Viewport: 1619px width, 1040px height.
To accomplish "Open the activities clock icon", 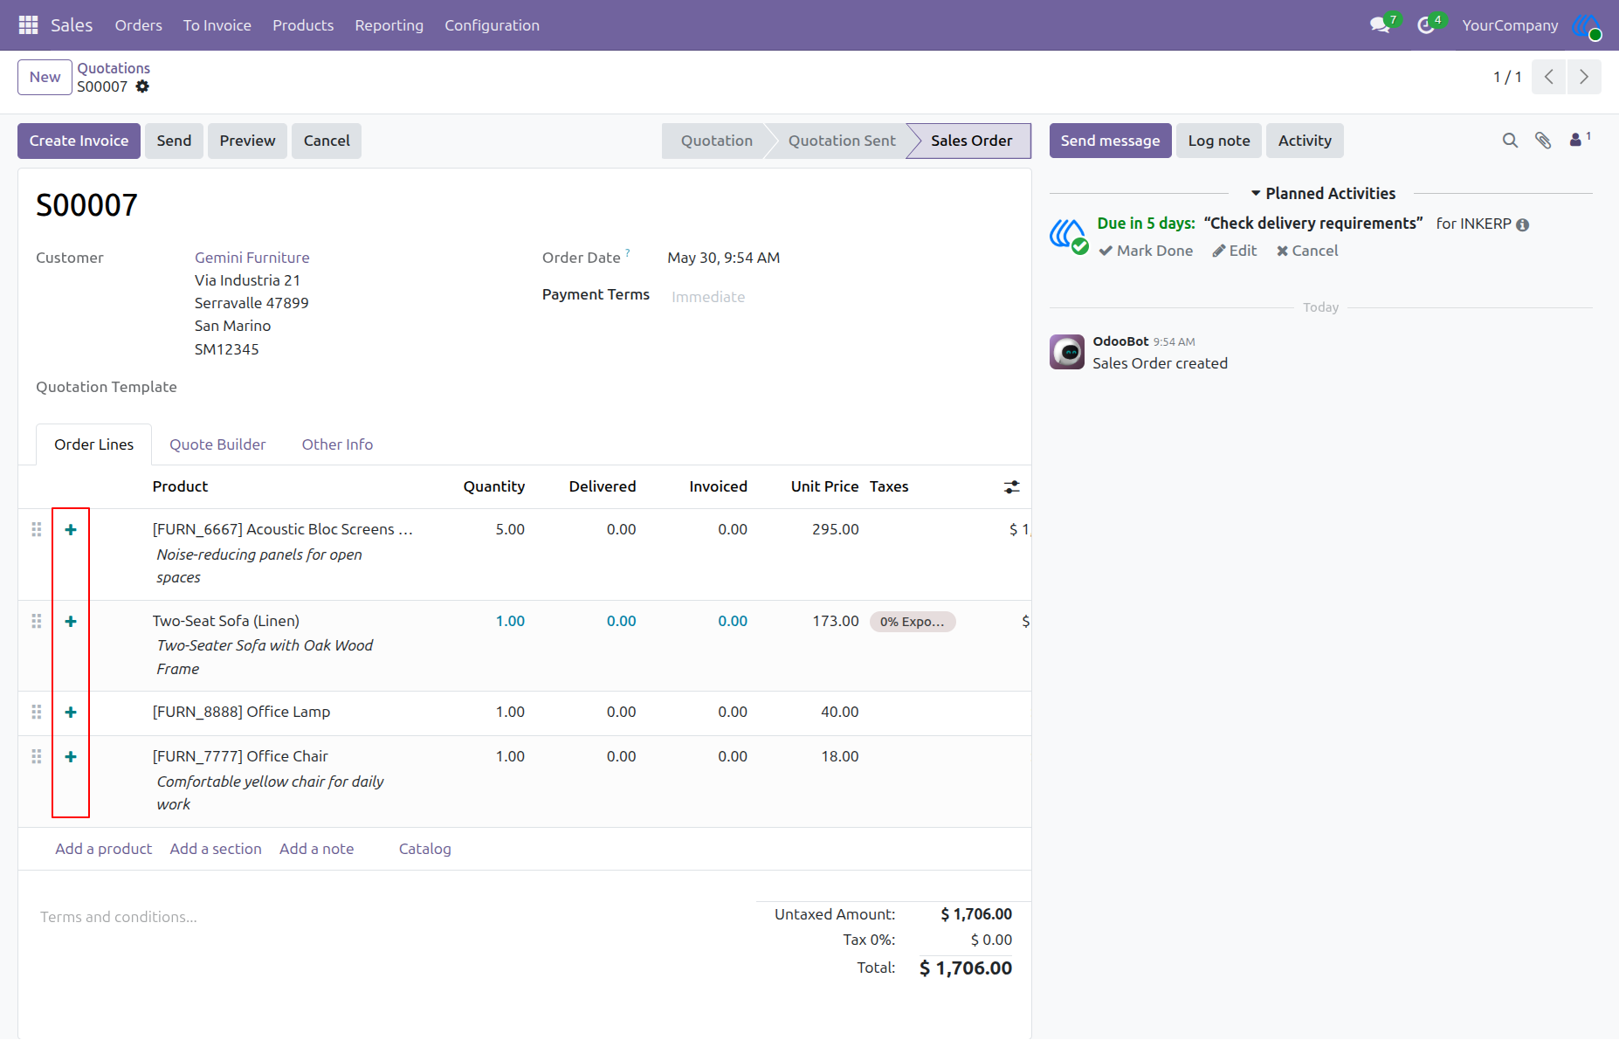I will click(x=1425, y=25).
